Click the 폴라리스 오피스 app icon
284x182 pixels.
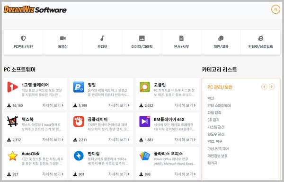(x=145, y=156)
